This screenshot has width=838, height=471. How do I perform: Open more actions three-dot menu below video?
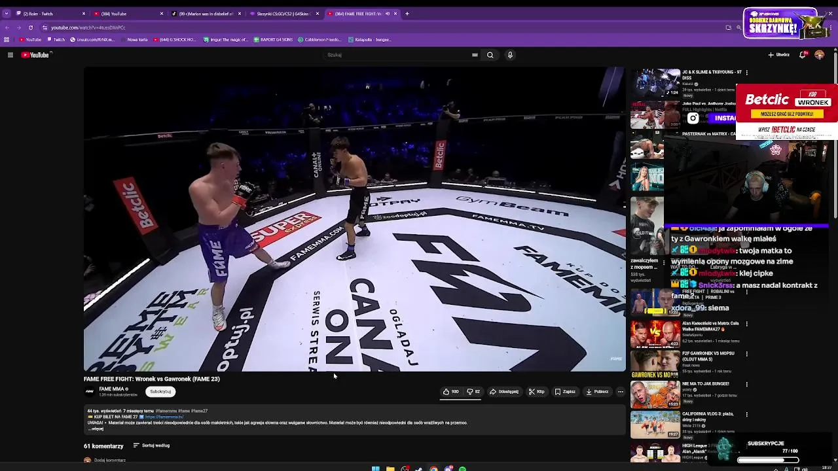click(621, 392)
